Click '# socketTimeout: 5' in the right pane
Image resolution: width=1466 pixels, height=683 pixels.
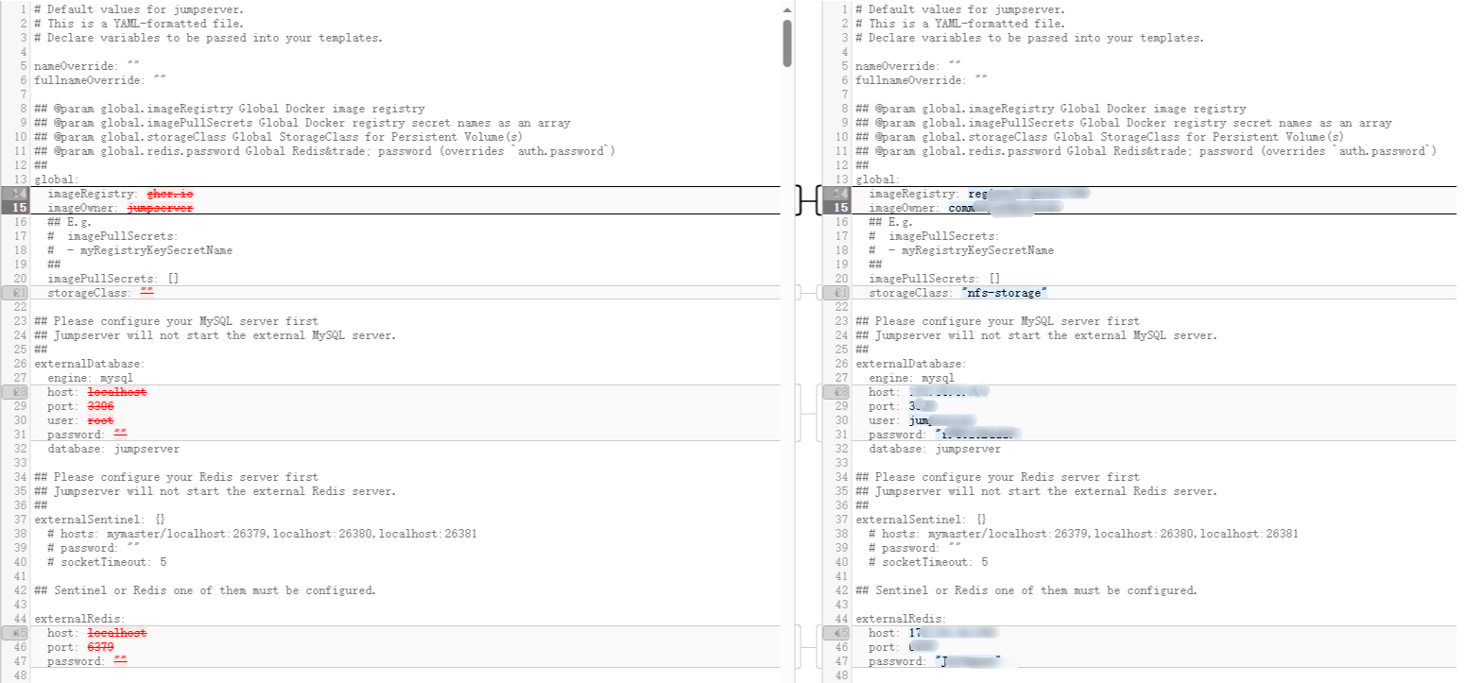tap(928, 562)
